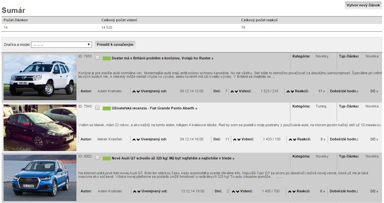Open 0/0 ratings link in Fiat Punto article

click(x=374, y=139)
